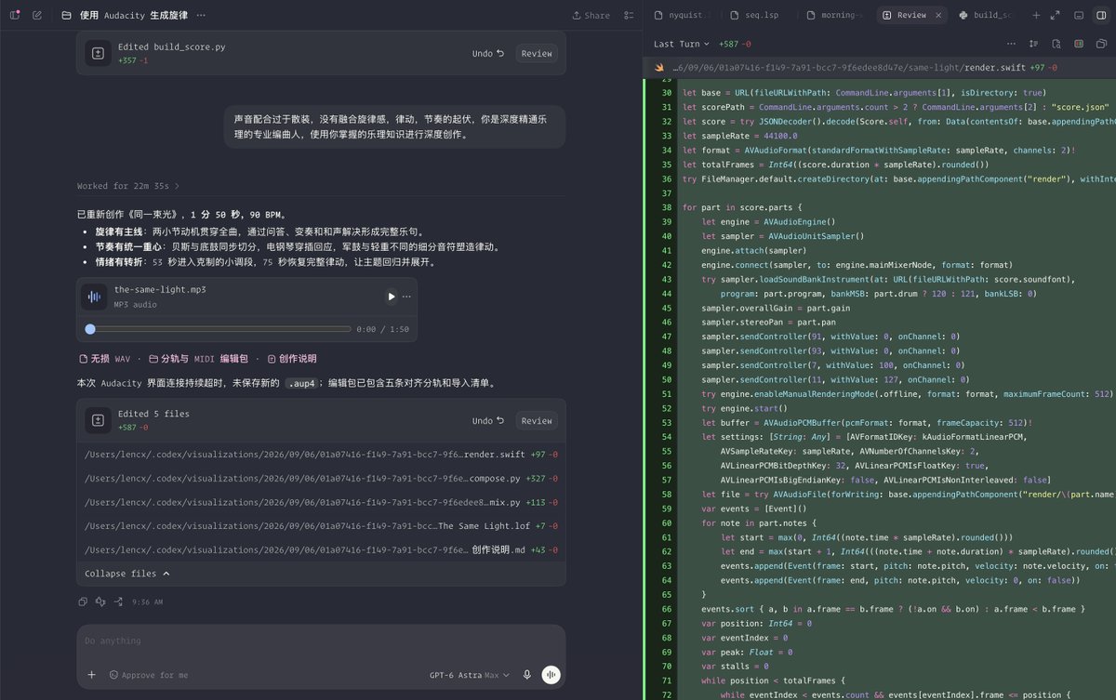Toggle the split diff view
This screenshot has width=1116, height=700.
click(1079, 44)
